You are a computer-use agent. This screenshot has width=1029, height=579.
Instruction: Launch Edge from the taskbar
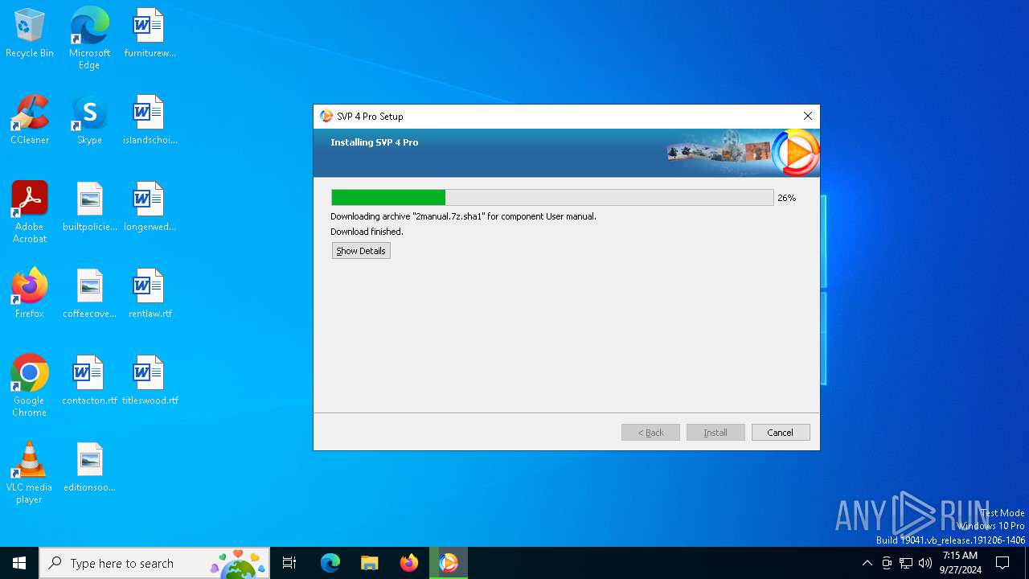(x=330, y=563)
